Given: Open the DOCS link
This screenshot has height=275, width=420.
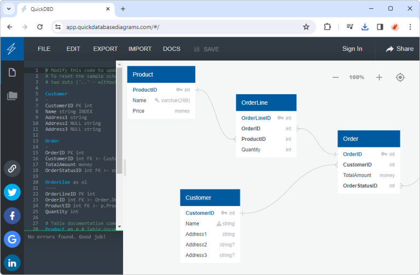Looking at the screenshot, I should tap(172, 49).
